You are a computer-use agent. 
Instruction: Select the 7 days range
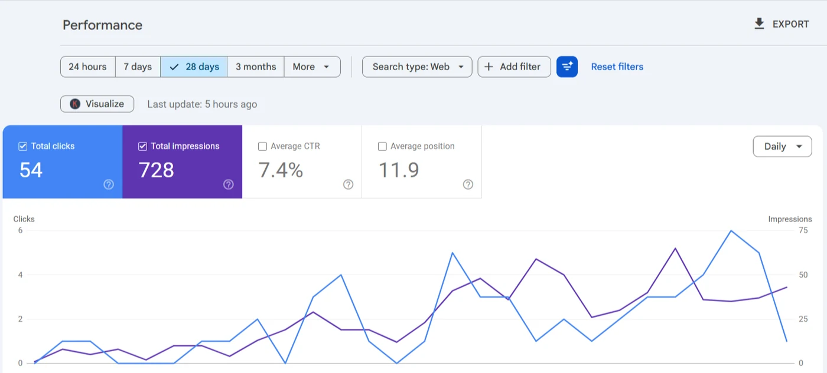click(138, 67)
